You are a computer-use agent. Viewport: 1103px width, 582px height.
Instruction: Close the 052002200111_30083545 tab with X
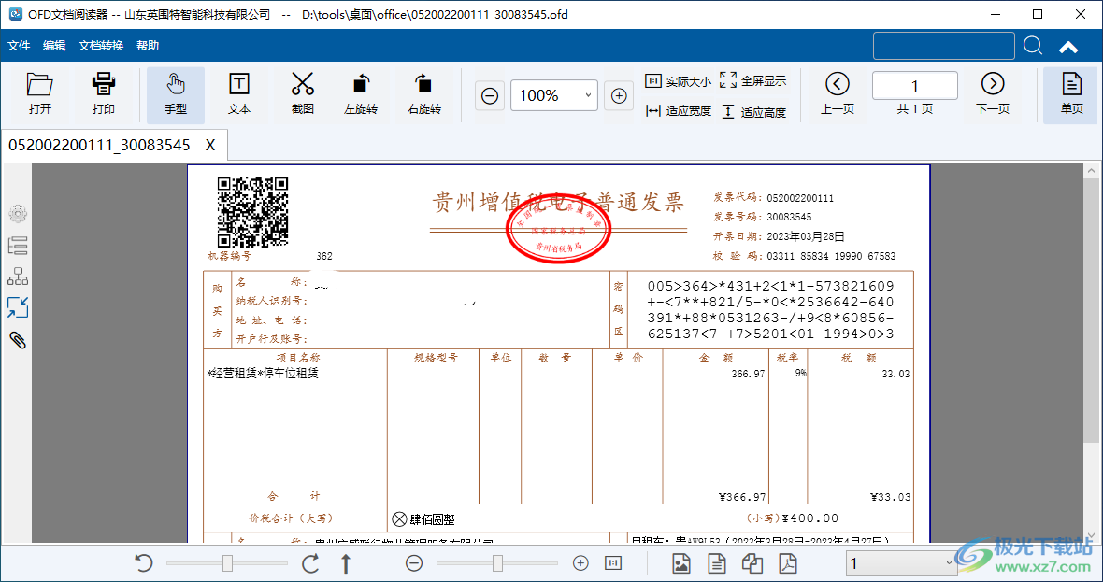point(210,146)
